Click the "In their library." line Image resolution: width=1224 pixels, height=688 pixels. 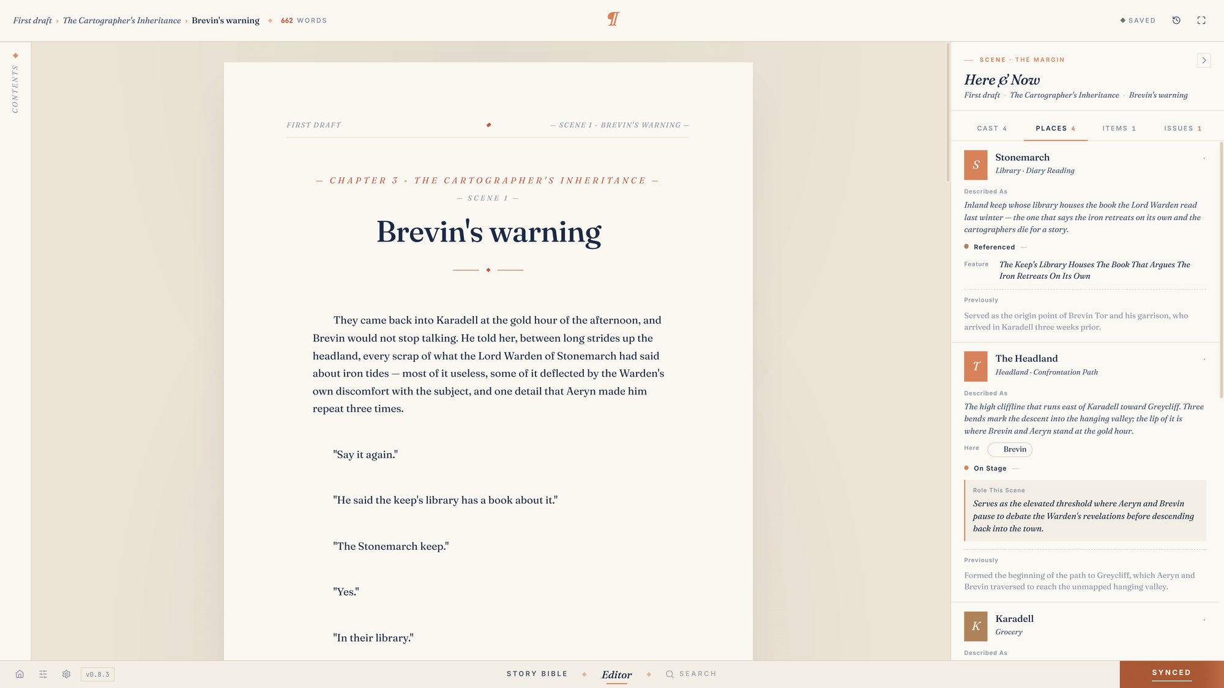click(x=373, y=638)
